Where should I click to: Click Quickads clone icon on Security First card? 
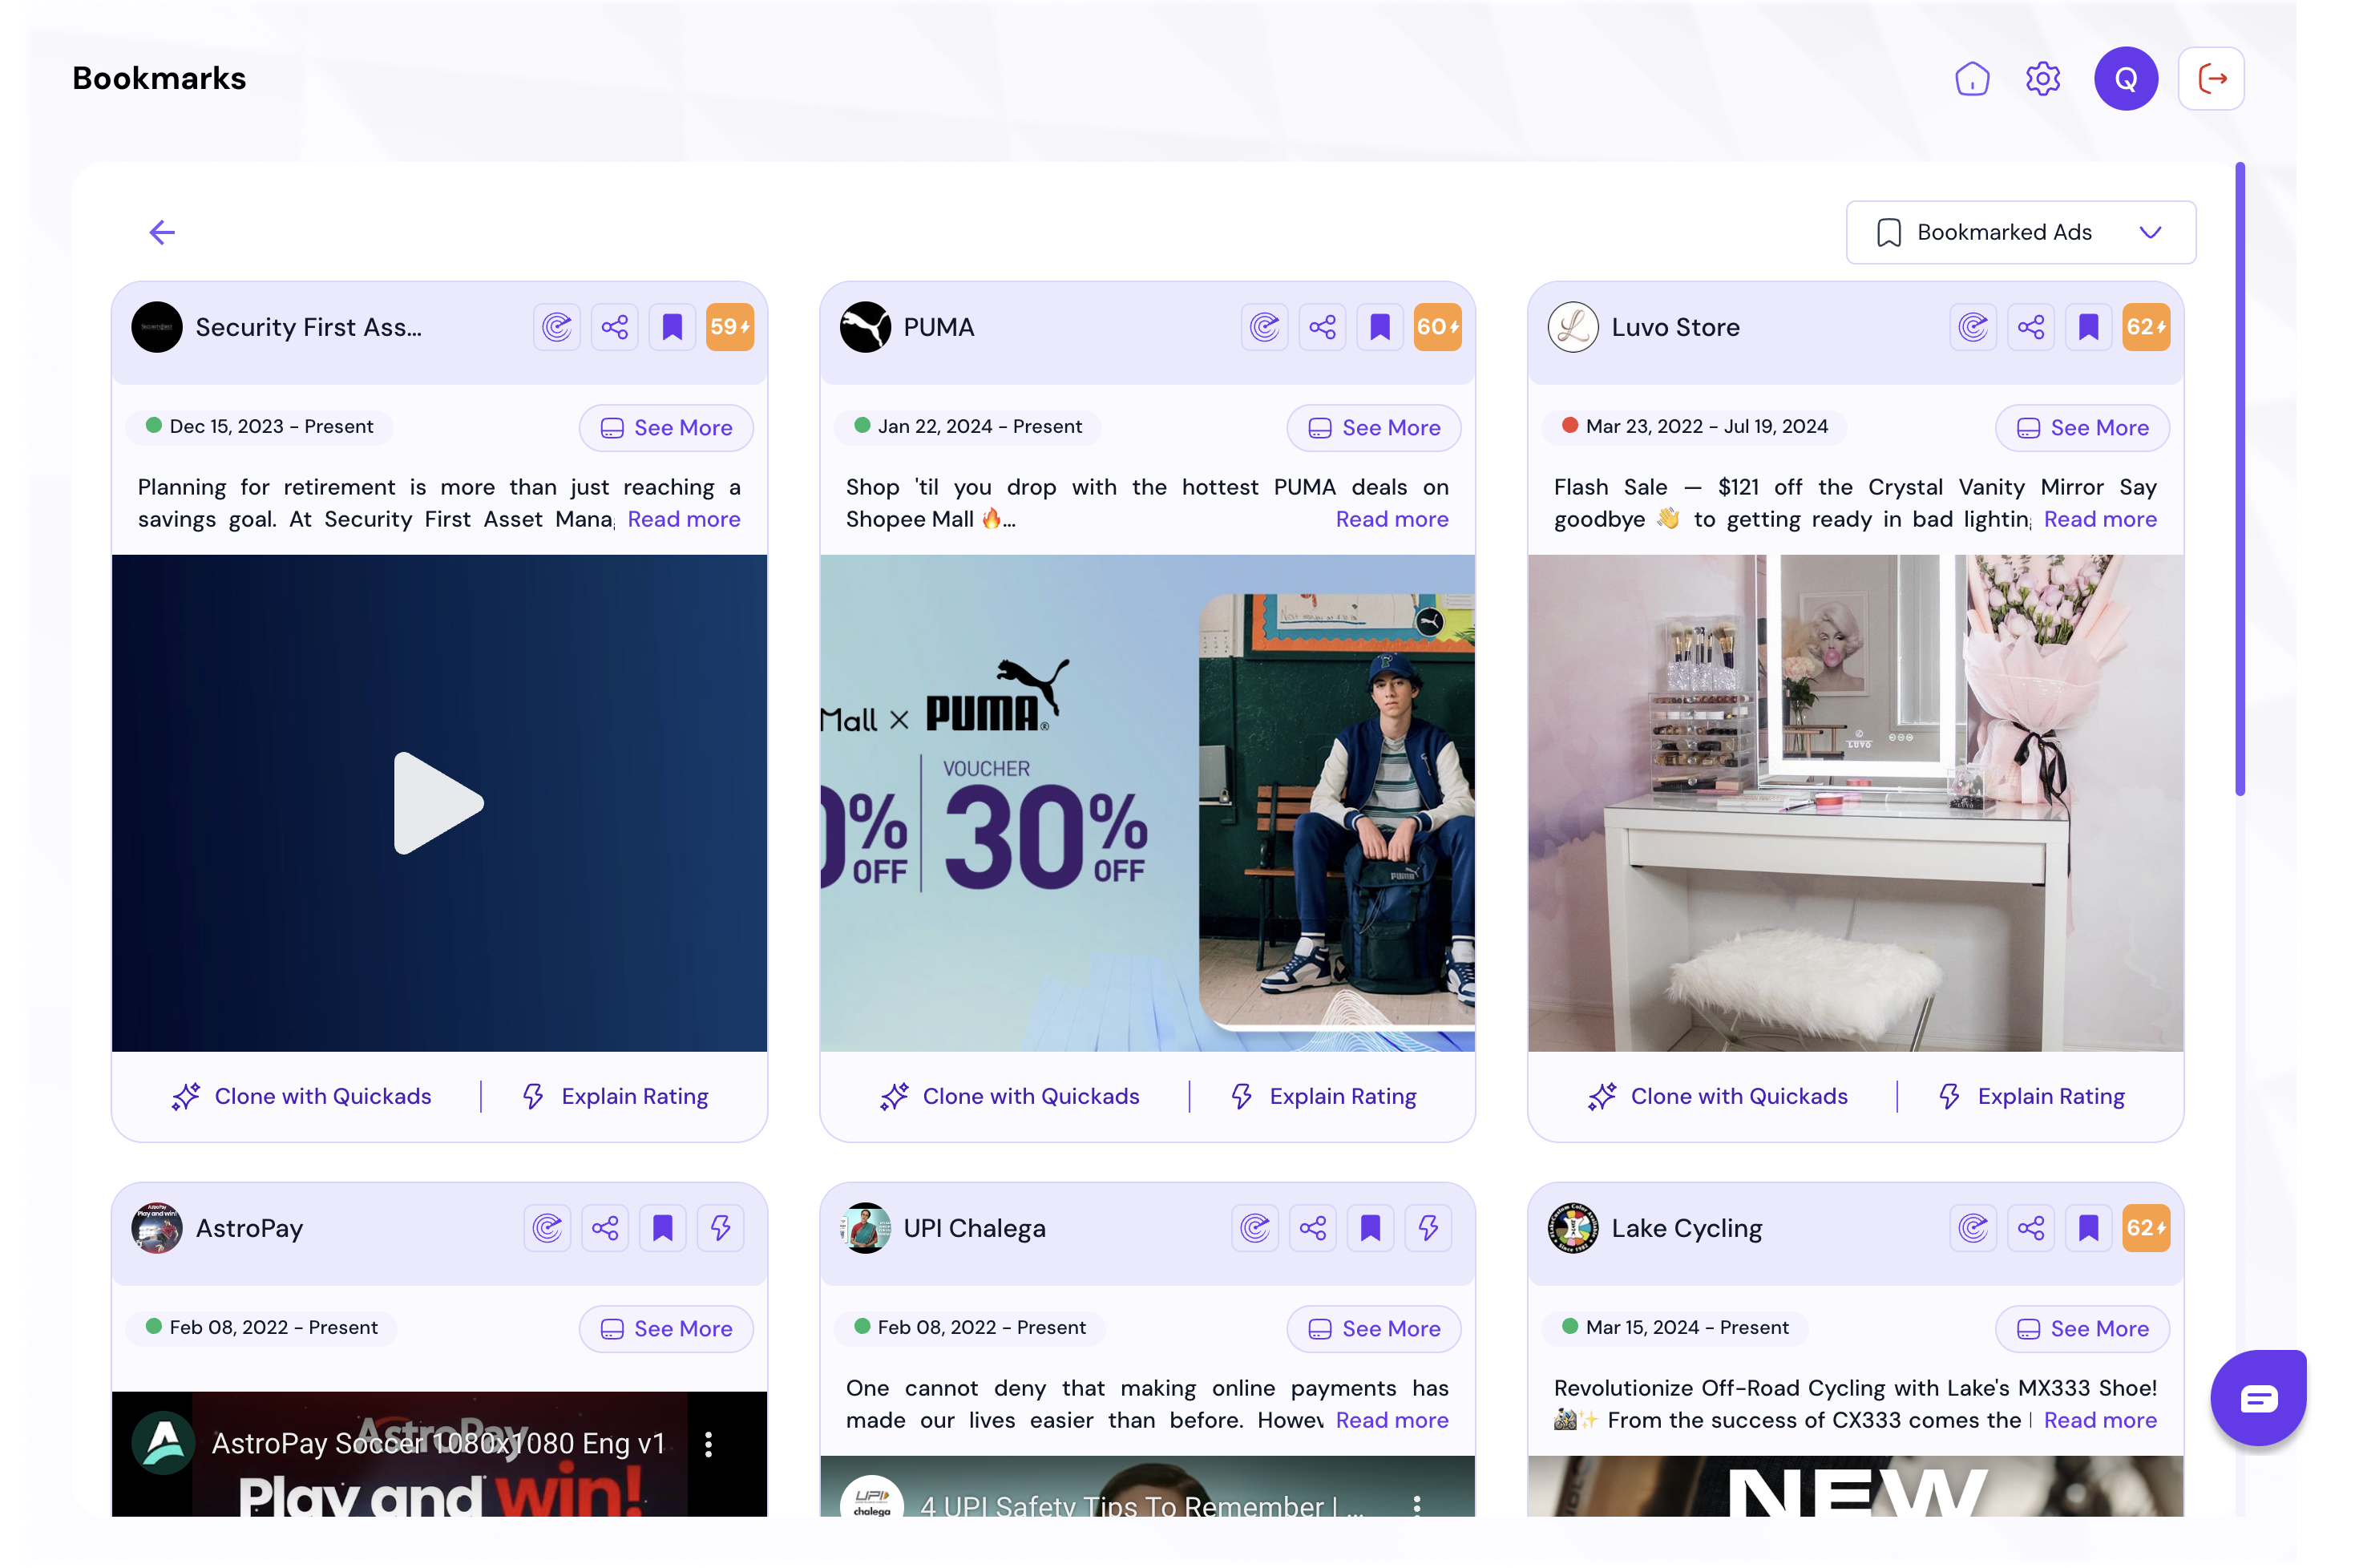coord(557,327)
